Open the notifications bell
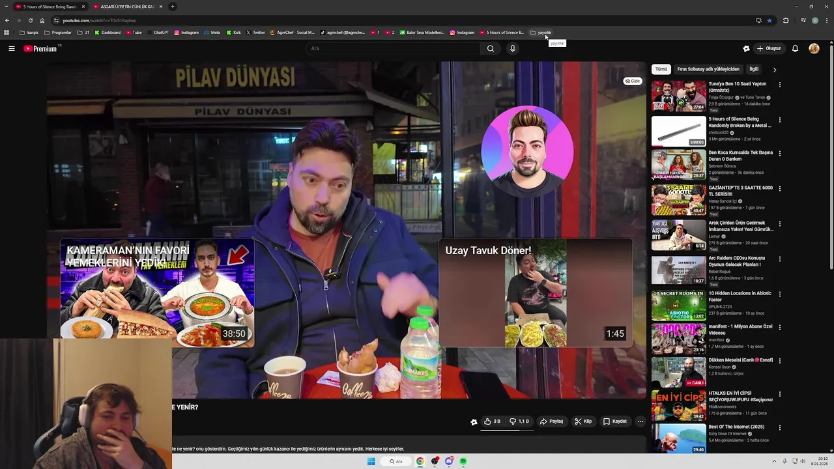Screen dimensions: 834x469 pos(795,48)
